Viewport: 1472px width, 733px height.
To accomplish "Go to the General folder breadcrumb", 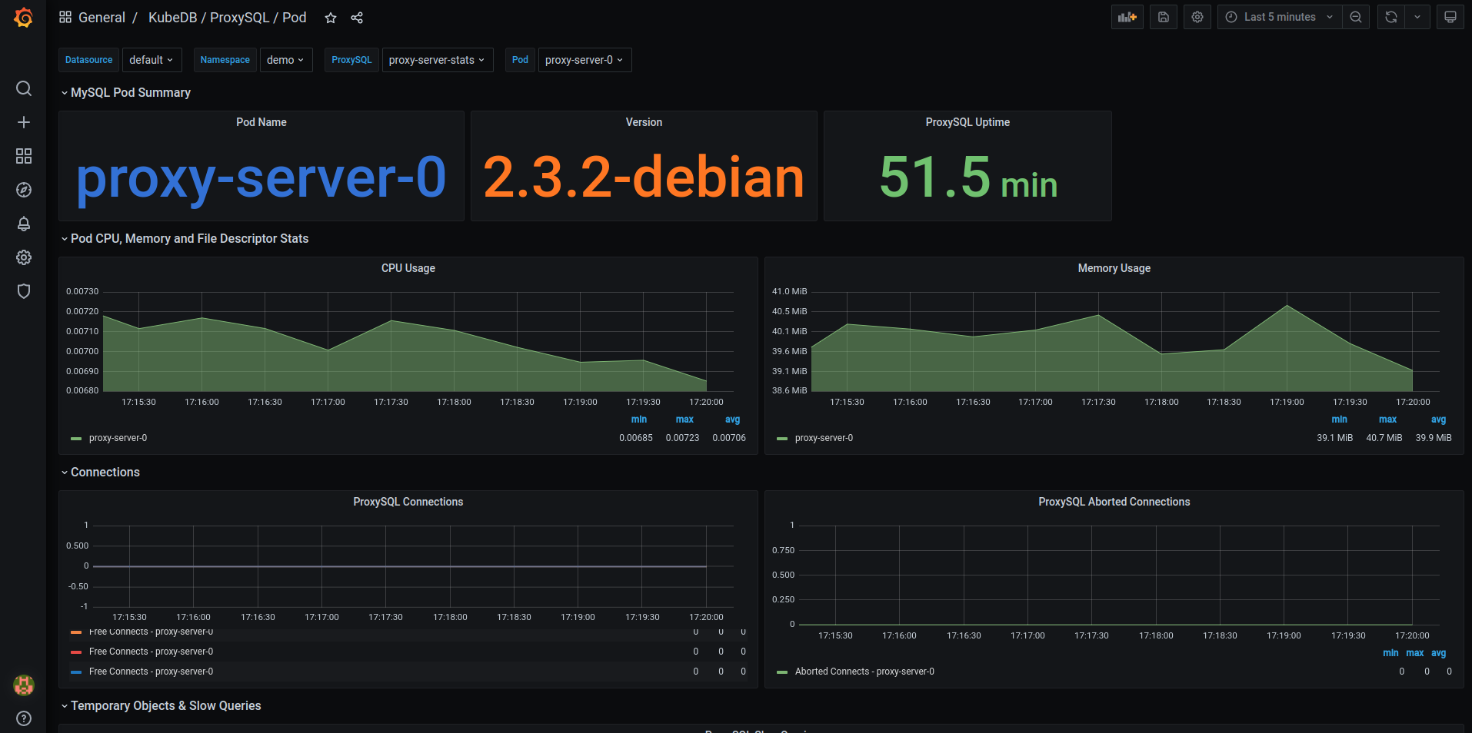I will click(x=102, y=18).
